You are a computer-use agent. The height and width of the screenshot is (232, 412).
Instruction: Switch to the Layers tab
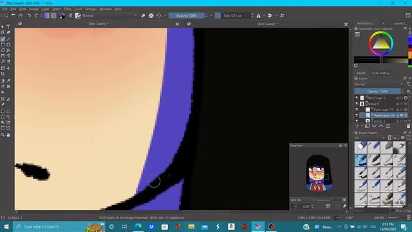point(361,73)
